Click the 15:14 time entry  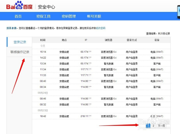[43, 52]
